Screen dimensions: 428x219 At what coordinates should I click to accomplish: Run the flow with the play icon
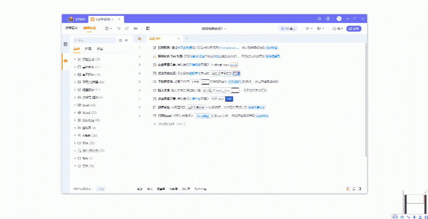click(307, 28)
